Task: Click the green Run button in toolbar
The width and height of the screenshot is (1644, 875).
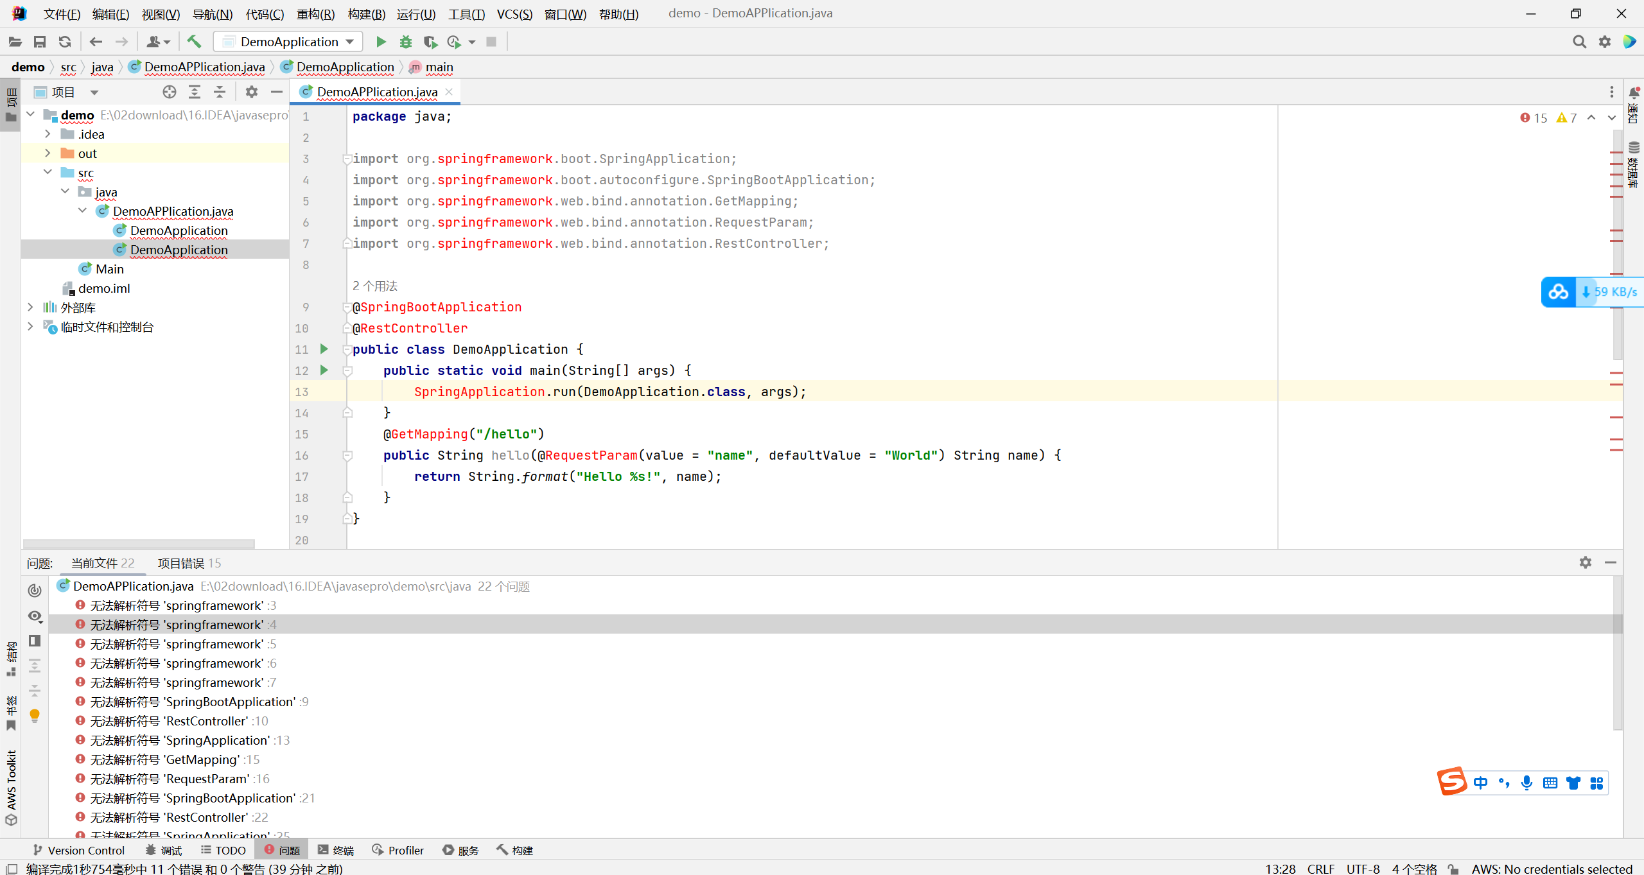Action: click(x=381, y=42)
